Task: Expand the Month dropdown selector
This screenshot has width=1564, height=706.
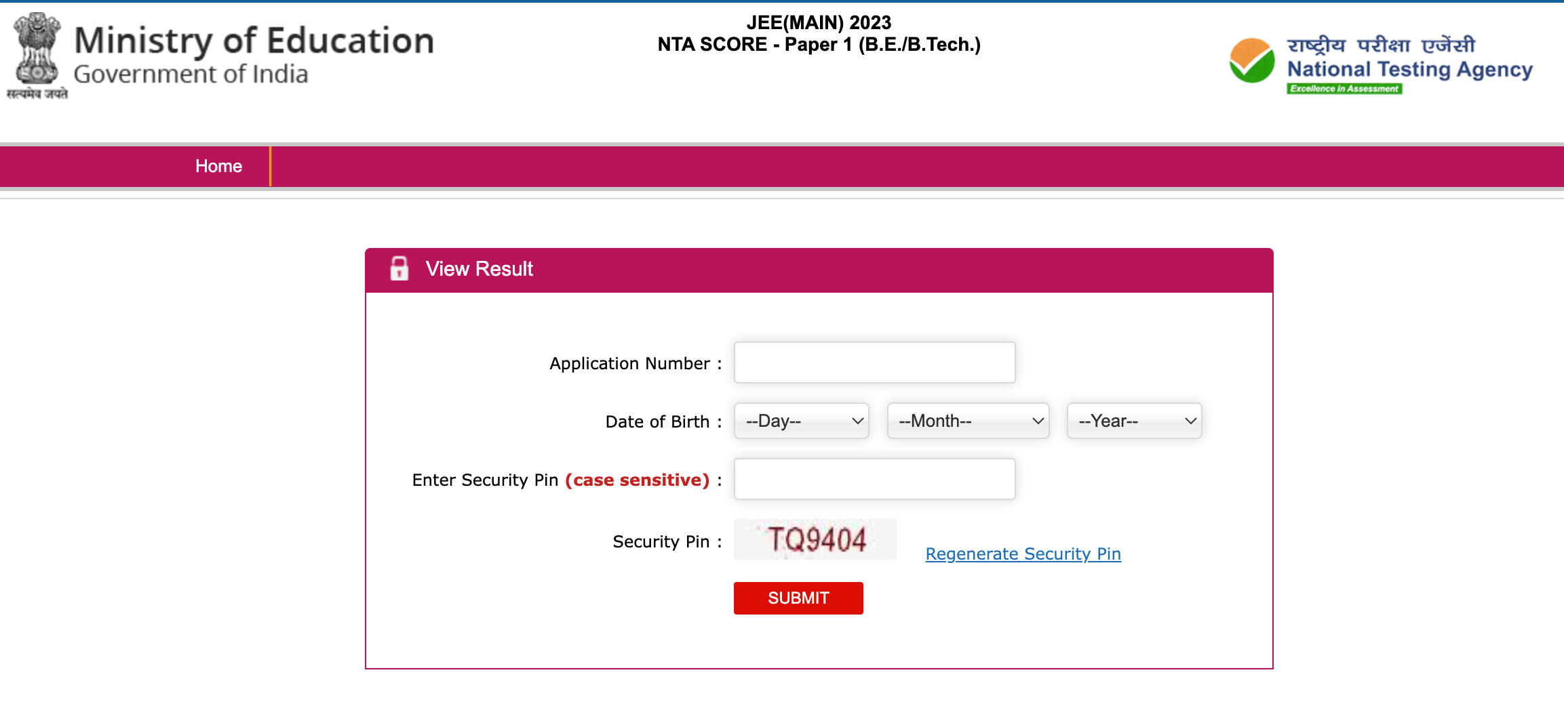Action: 968,421
